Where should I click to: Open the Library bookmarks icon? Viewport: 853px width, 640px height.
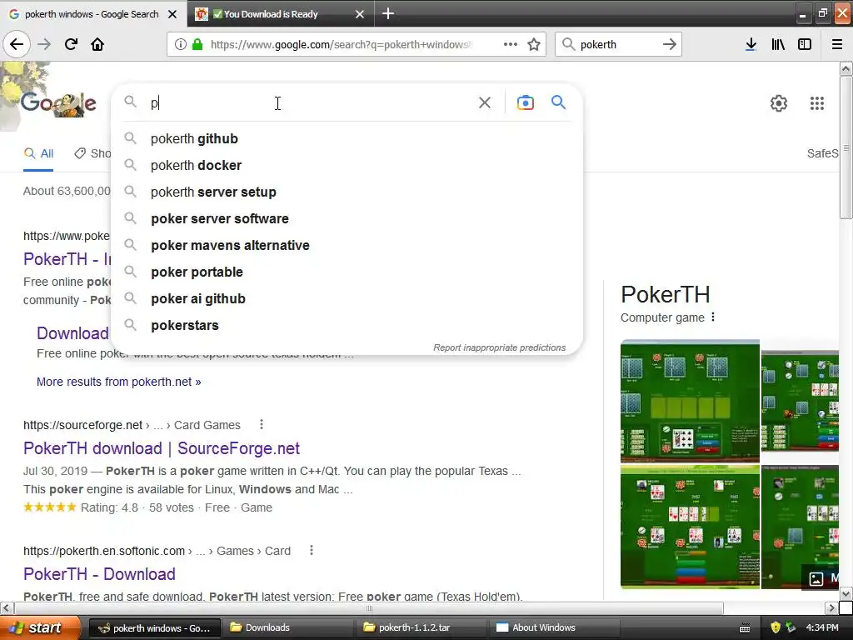point(778,44)
